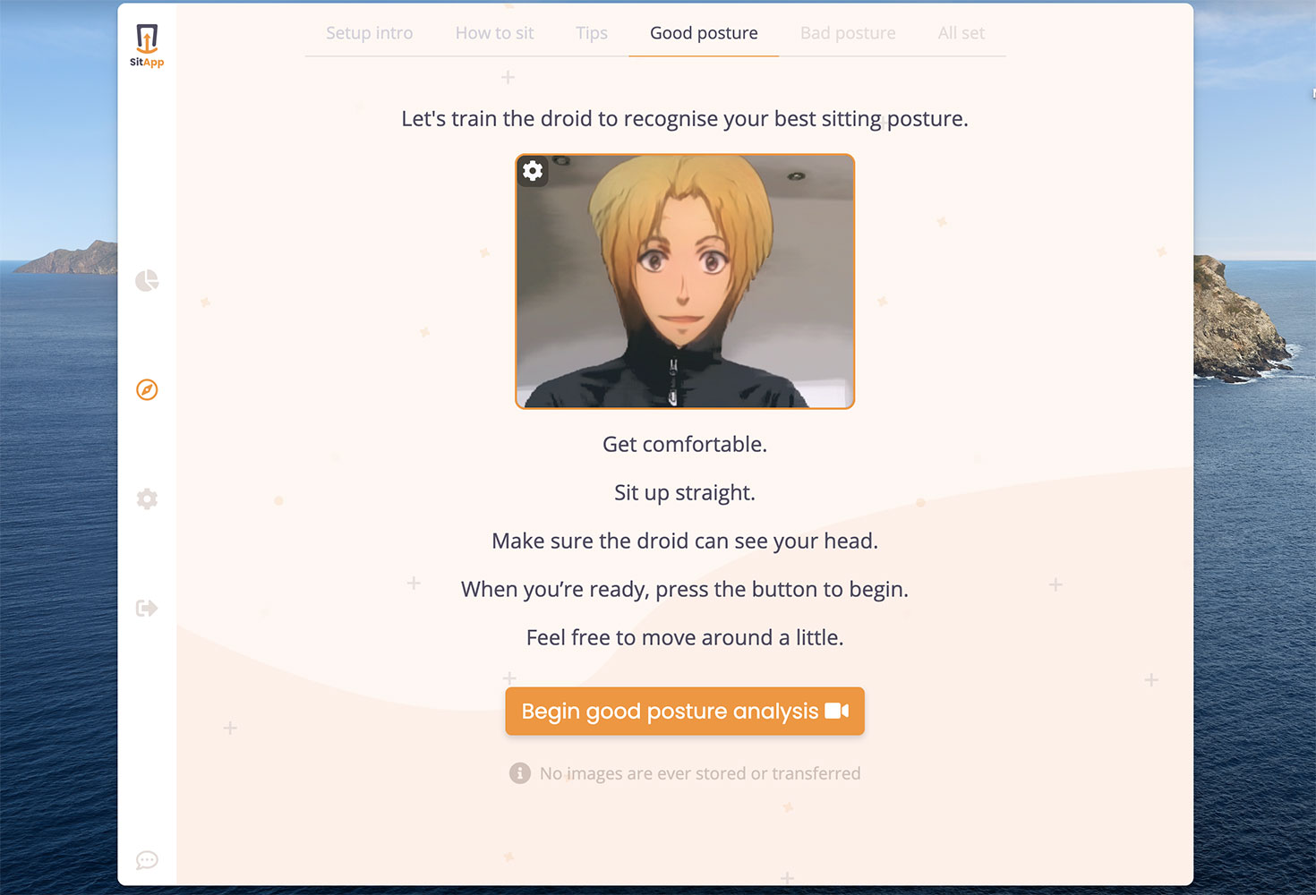Viewport: 1316px width, 895px height.
Task: Click the camera icon inside the orange button
Action: coord(836,711)
